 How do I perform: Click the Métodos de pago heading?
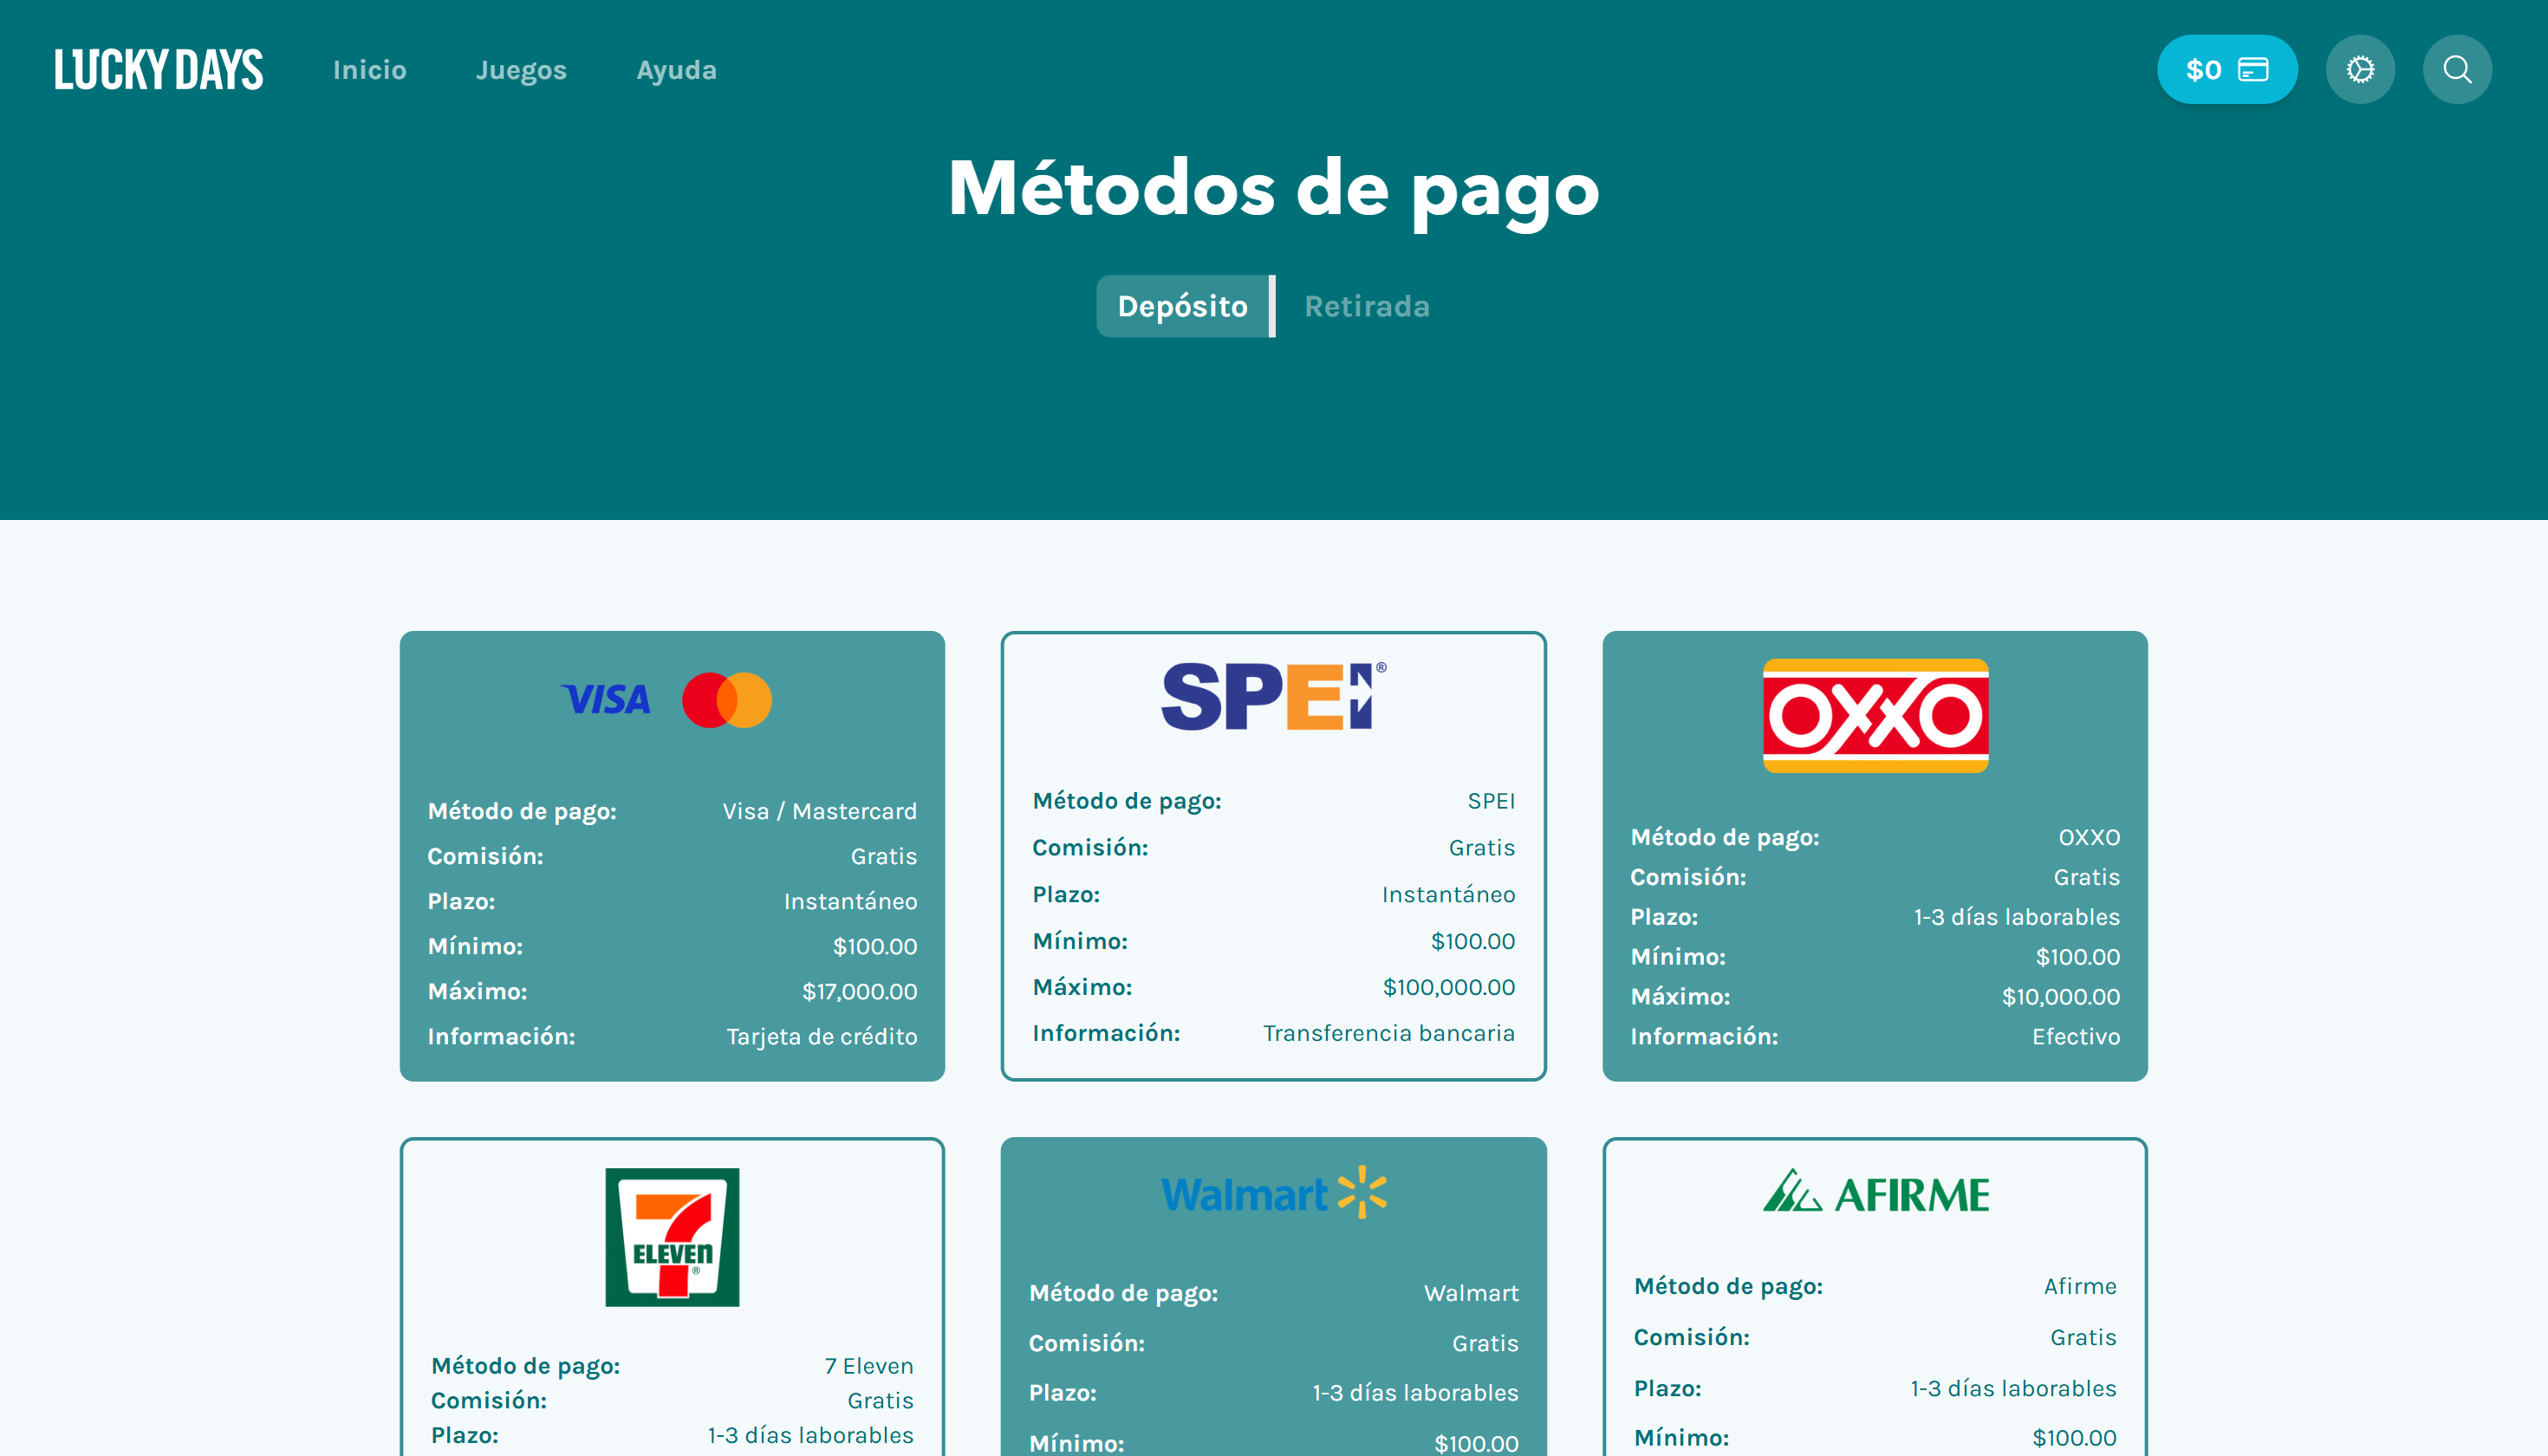tap(1273, 188)
